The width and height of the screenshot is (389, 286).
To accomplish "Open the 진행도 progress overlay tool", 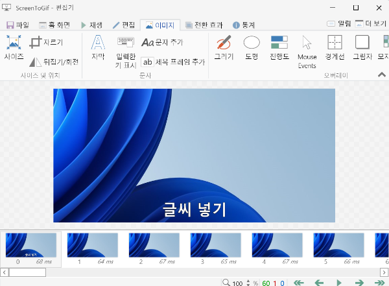I will click(279, 47).
